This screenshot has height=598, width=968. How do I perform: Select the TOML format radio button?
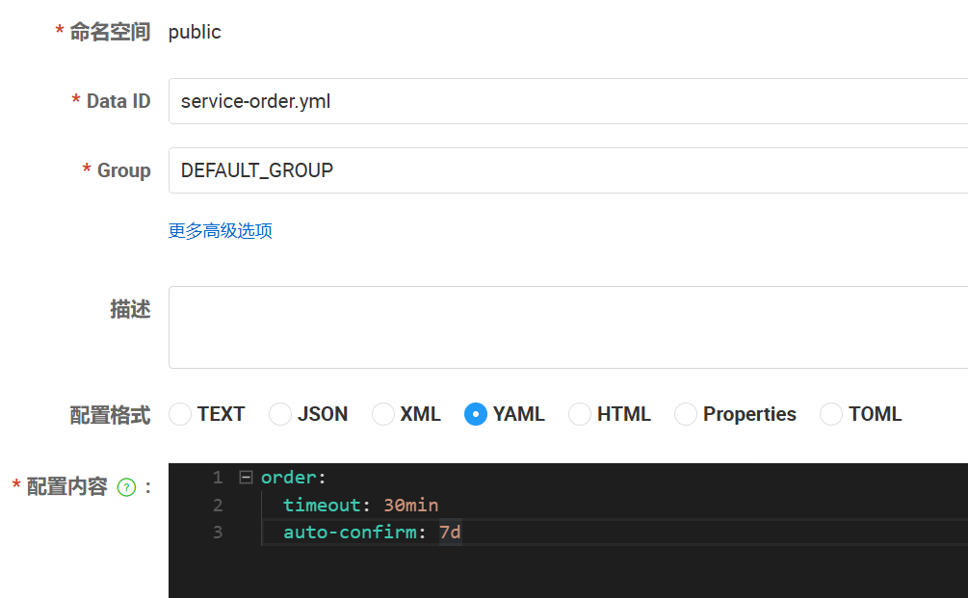(831, 414)
